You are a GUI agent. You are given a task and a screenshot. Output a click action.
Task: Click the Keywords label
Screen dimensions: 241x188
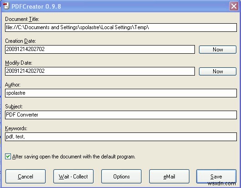coord(16,128)
